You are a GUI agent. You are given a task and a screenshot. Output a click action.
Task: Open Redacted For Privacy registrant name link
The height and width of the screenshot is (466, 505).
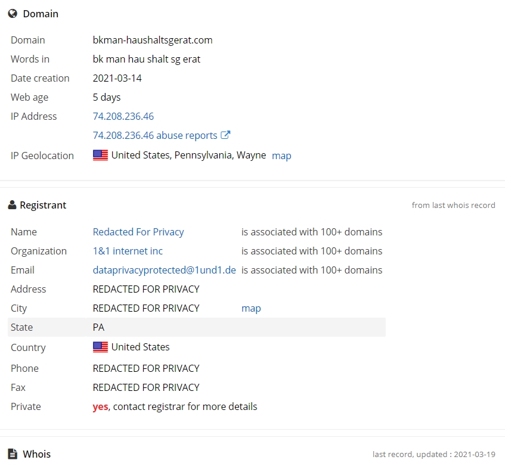point(138,232)
